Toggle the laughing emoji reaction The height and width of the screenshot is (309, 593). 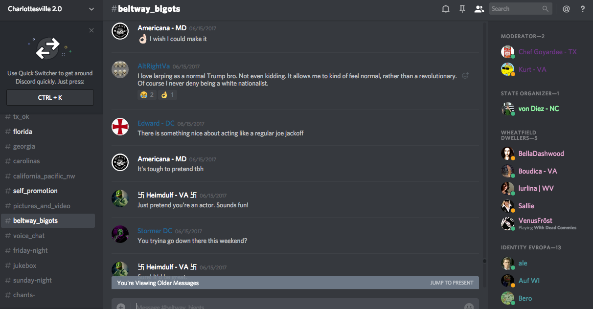(147, 94)
